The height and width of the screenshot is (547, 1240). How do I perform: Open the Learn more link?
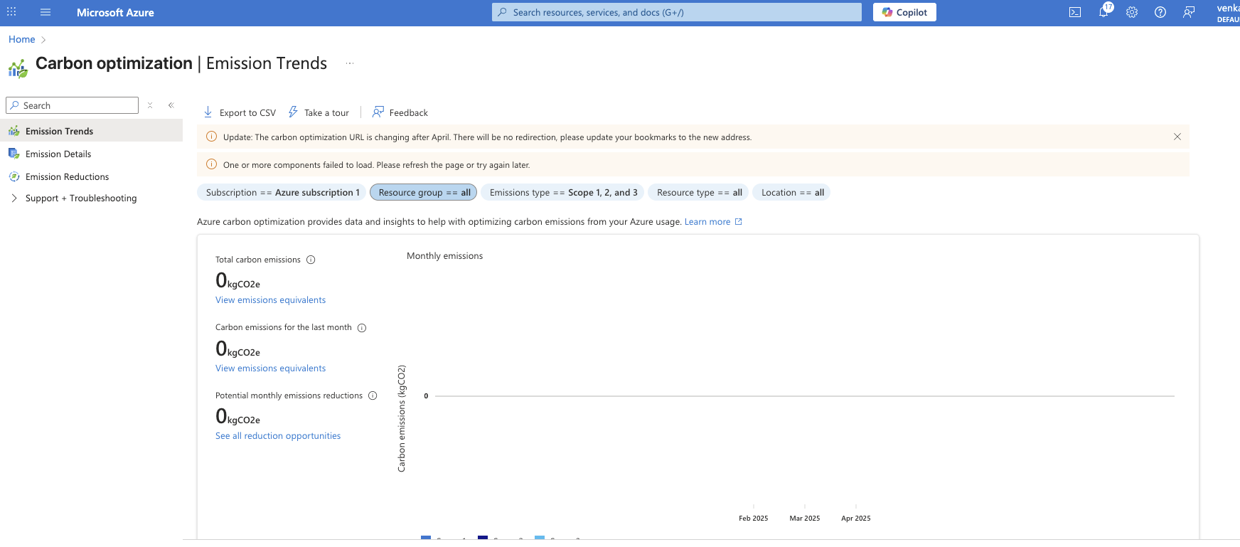(707, 222)
